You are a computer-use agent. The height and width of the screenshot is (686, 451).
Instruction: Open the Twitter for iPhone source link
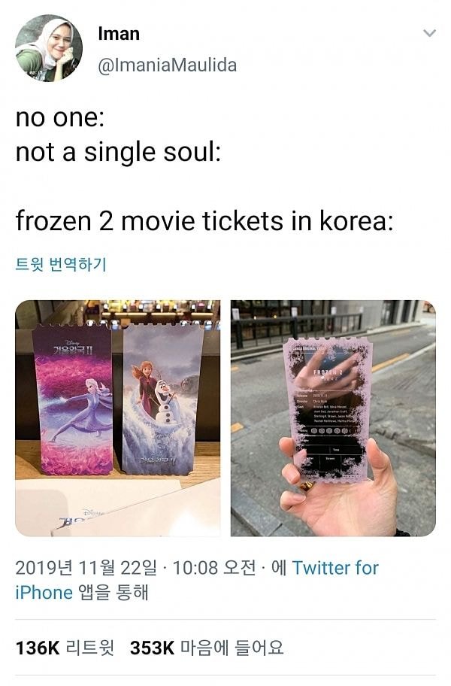coord(197,580)
